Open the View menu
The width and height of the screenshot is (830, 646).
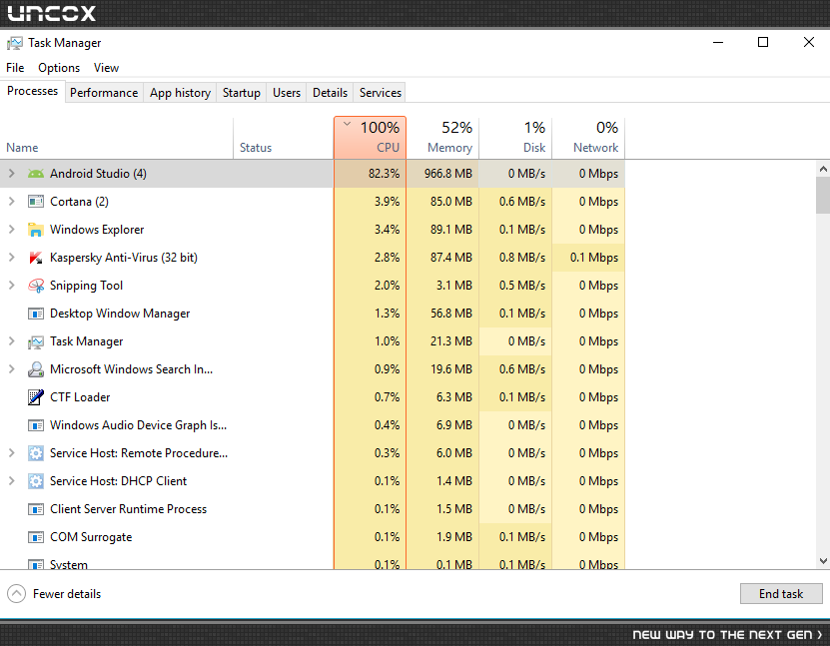(106, 68)
